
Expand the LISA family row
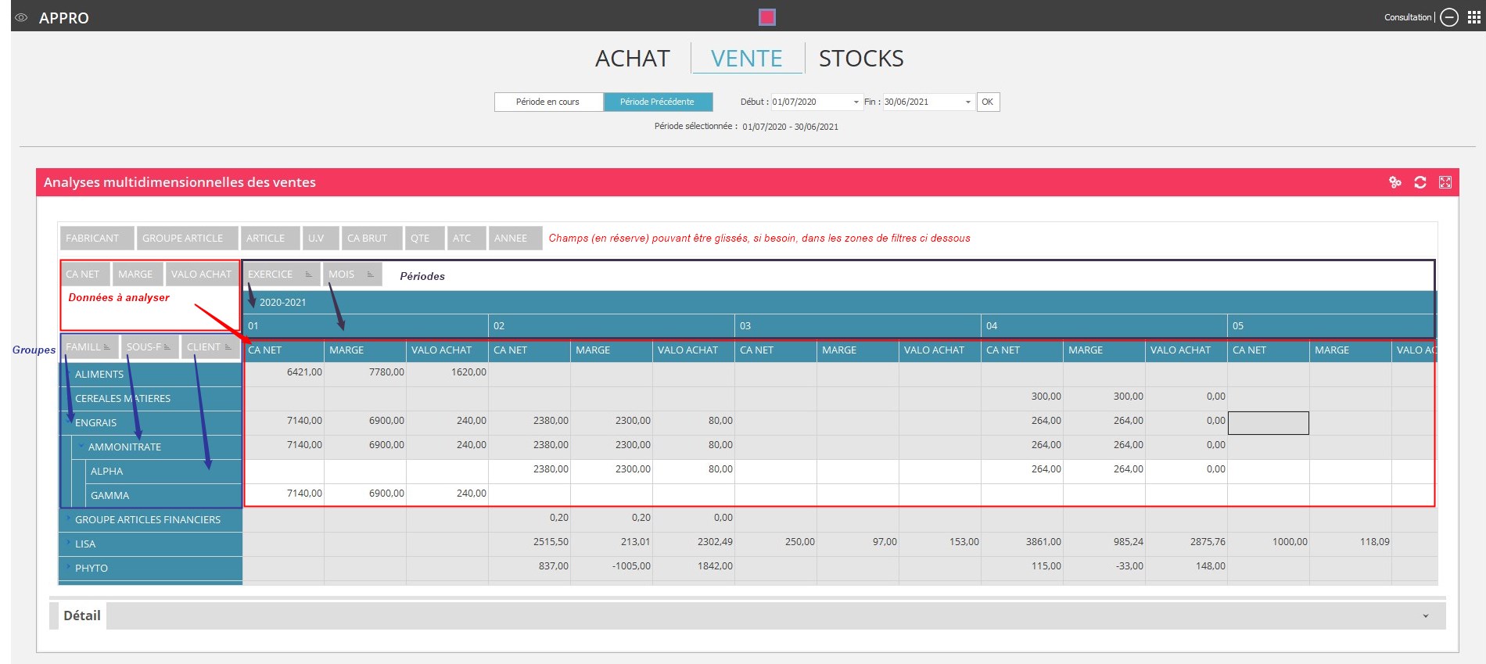[69, 543]
